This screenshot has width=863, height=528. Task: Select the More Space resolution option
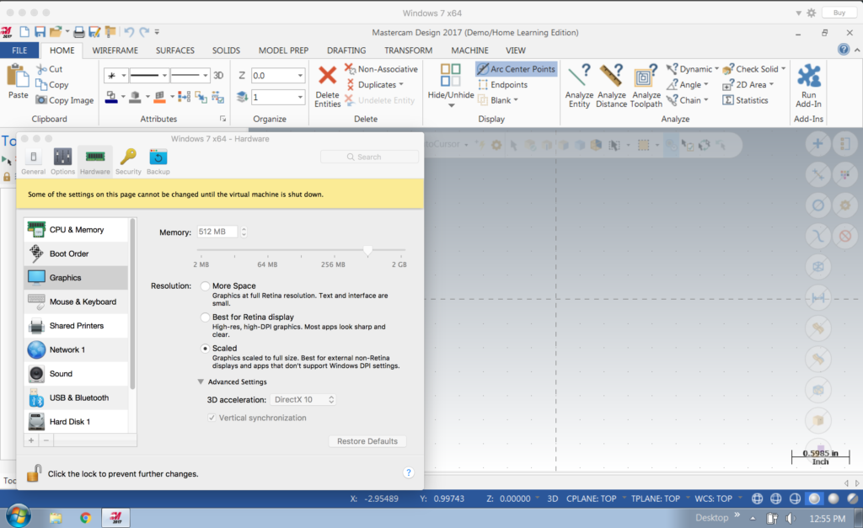click(206, 286)
